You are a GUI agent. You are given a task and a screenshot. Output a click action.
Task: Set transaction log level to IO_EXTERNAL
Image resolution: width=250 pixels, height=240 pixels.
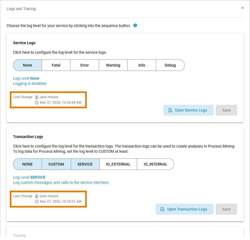118,164
